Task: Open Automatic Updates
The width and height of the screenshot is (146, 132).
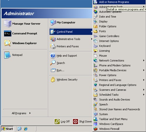Action: coord(119,12)
